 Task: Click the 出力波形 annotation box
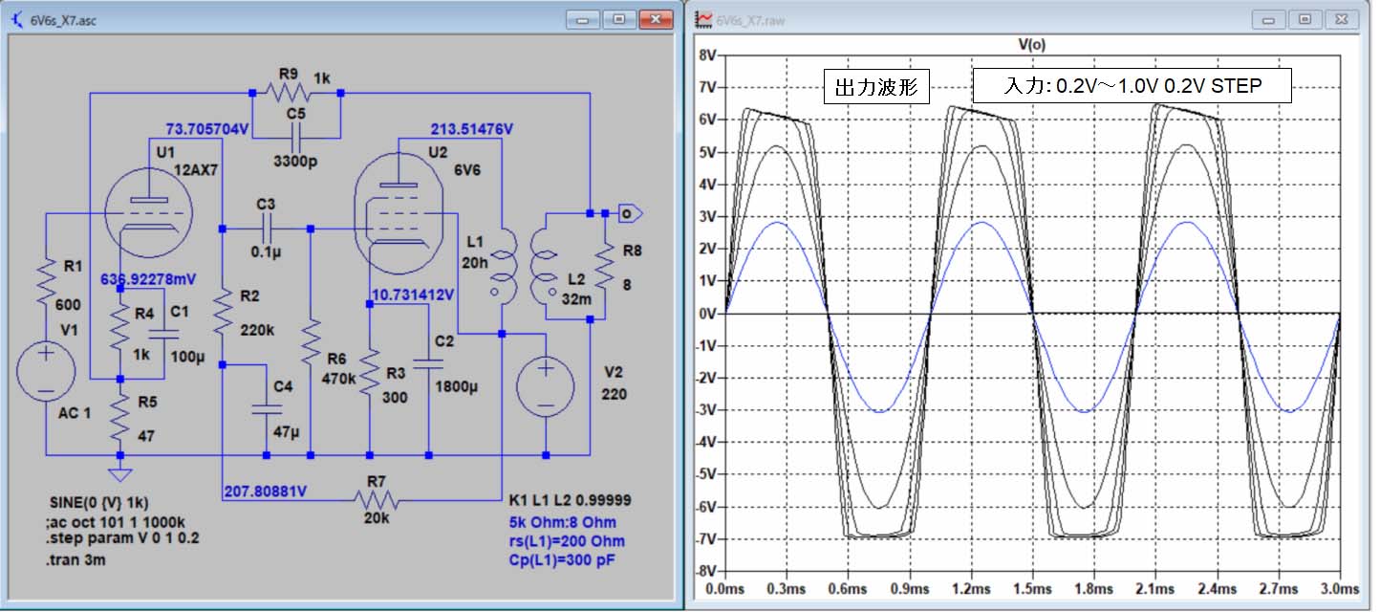click(876, 88)
